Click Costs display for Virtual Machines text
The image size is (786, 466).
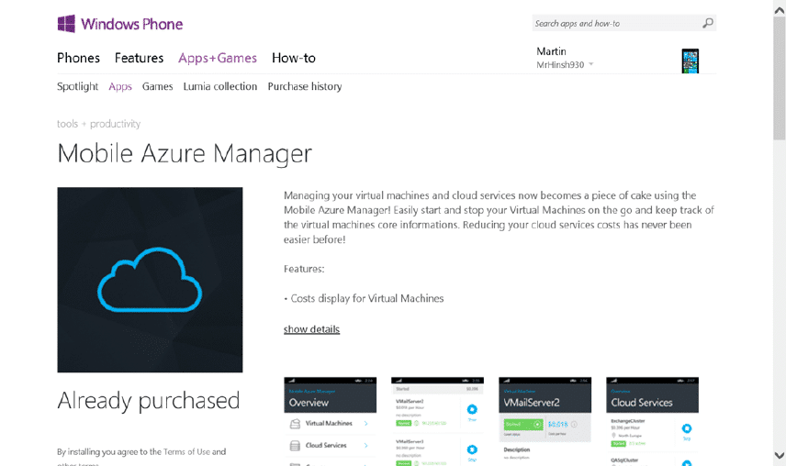click(x=367, y=298)
